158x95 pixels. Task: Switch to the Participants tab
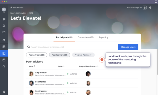coord(64,37)
